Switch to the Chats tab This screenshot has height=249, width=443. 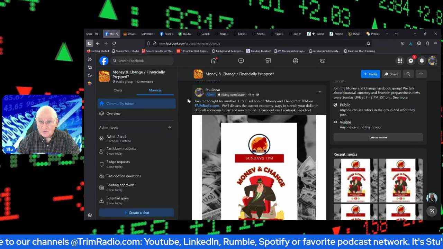tap(118, 90)
